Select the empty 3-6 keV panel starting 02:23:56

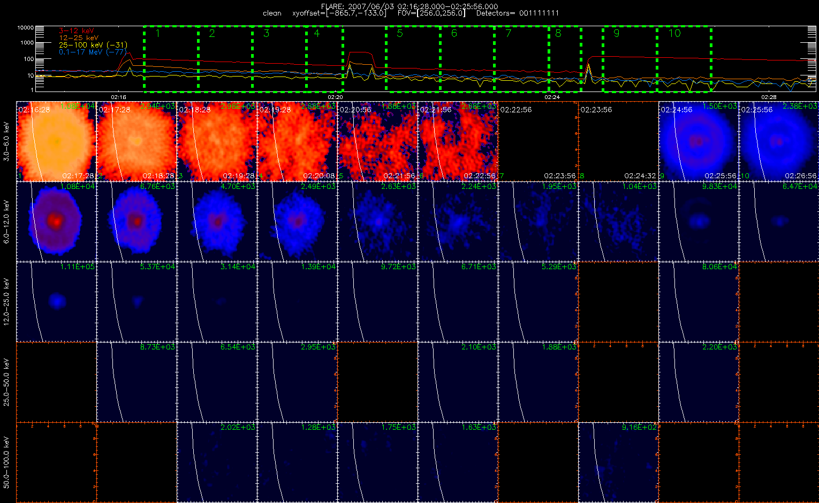pos(618,141)
